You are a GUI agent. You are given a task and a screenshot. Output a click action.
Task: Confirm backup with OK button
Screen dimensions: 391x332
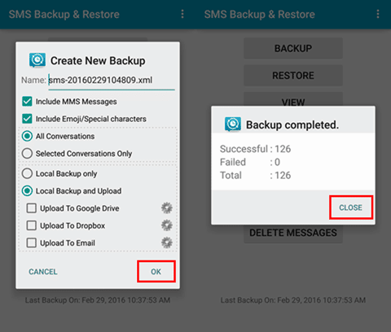(156, 272)
